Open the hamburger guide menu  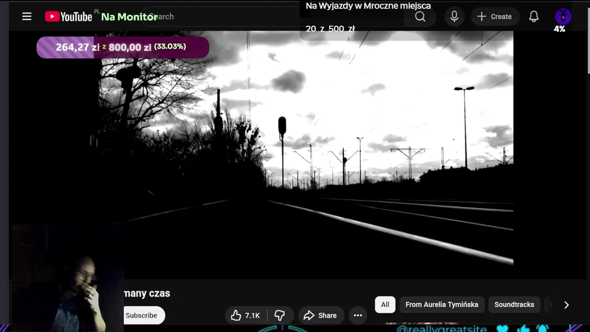click(x=27, y=17)
